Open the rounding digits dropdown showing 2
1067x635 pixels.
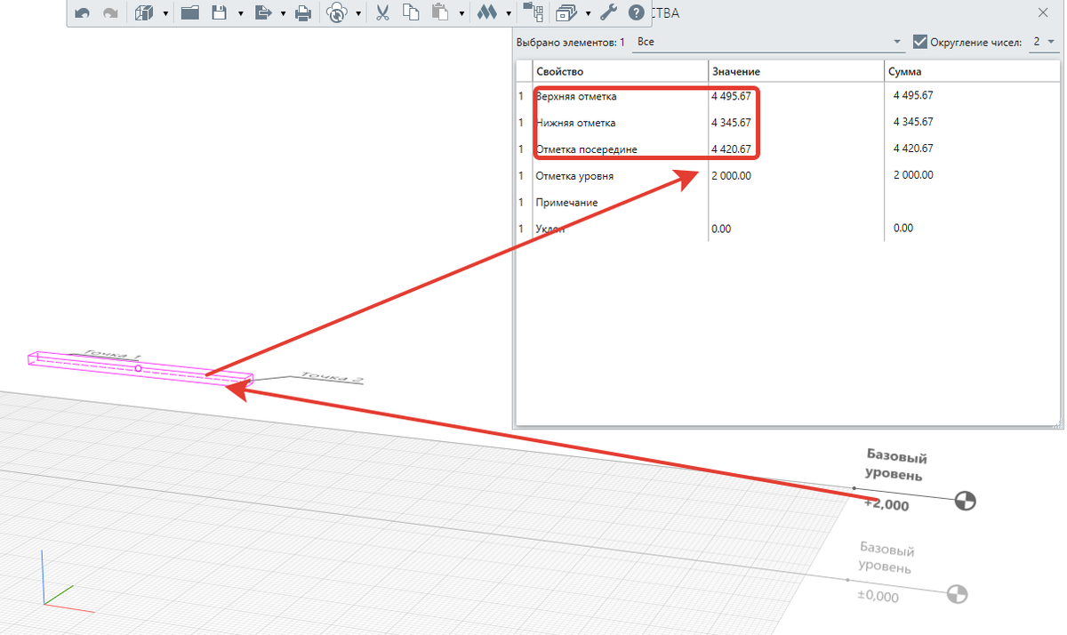(x=1045, y=42)
